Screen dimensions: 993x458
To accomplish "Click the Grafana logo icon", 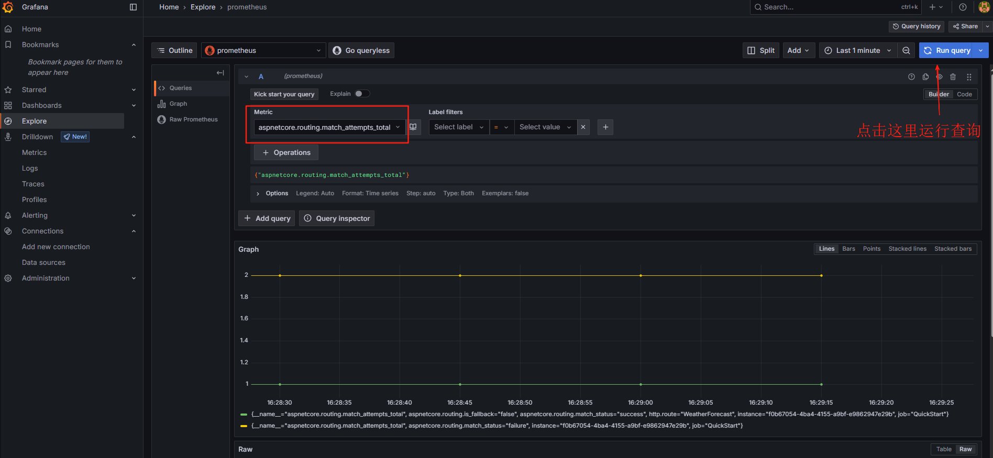I will tap(8, 7).
